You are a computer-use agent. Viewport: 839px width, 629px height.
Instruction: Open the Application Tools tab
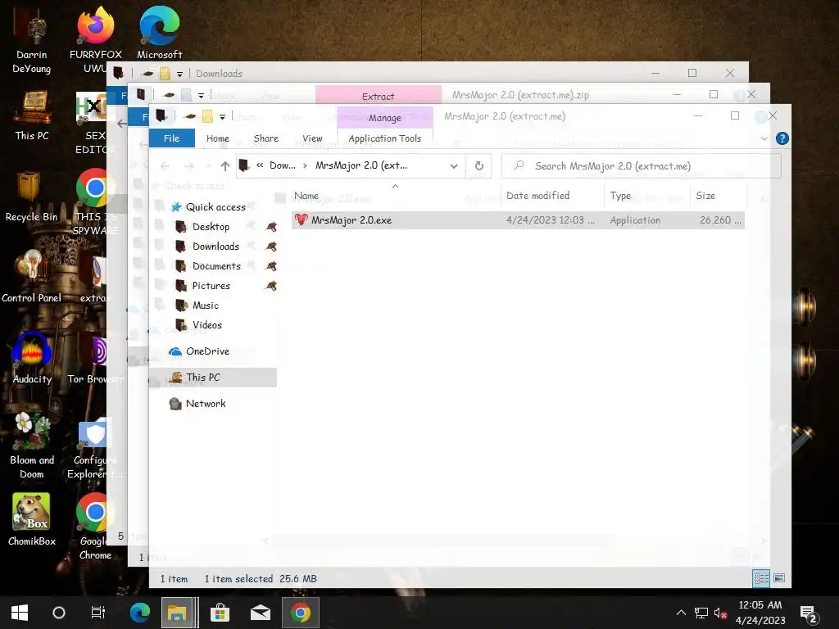coord(385,138)
